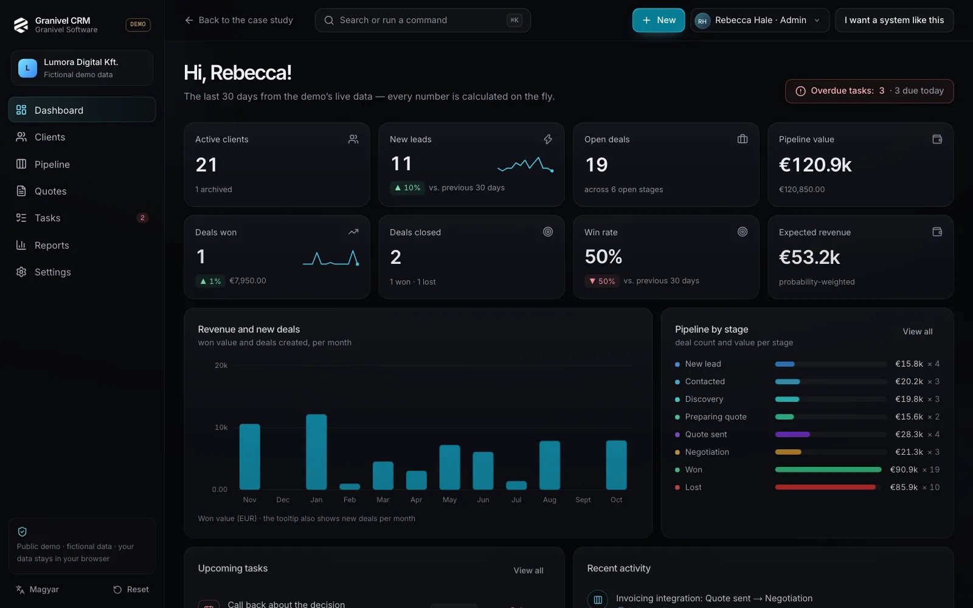This screenshot has height=608, width=973.
Task: Click the Search or run a command field
Action: coord(423,20)
